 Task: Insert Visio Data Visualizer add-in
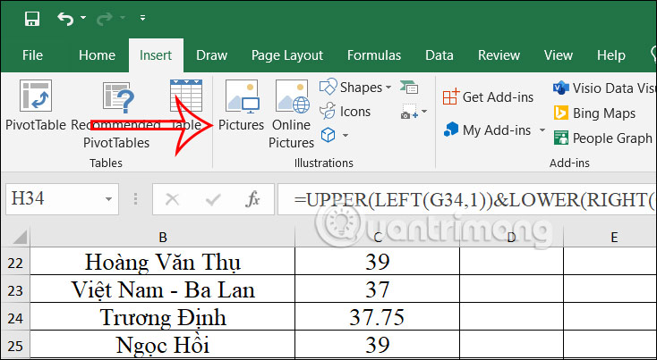point(604,88)
